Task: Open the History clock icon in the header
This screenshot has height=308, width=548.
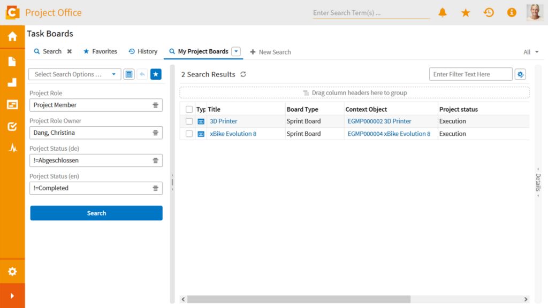Action: point(488,12)
